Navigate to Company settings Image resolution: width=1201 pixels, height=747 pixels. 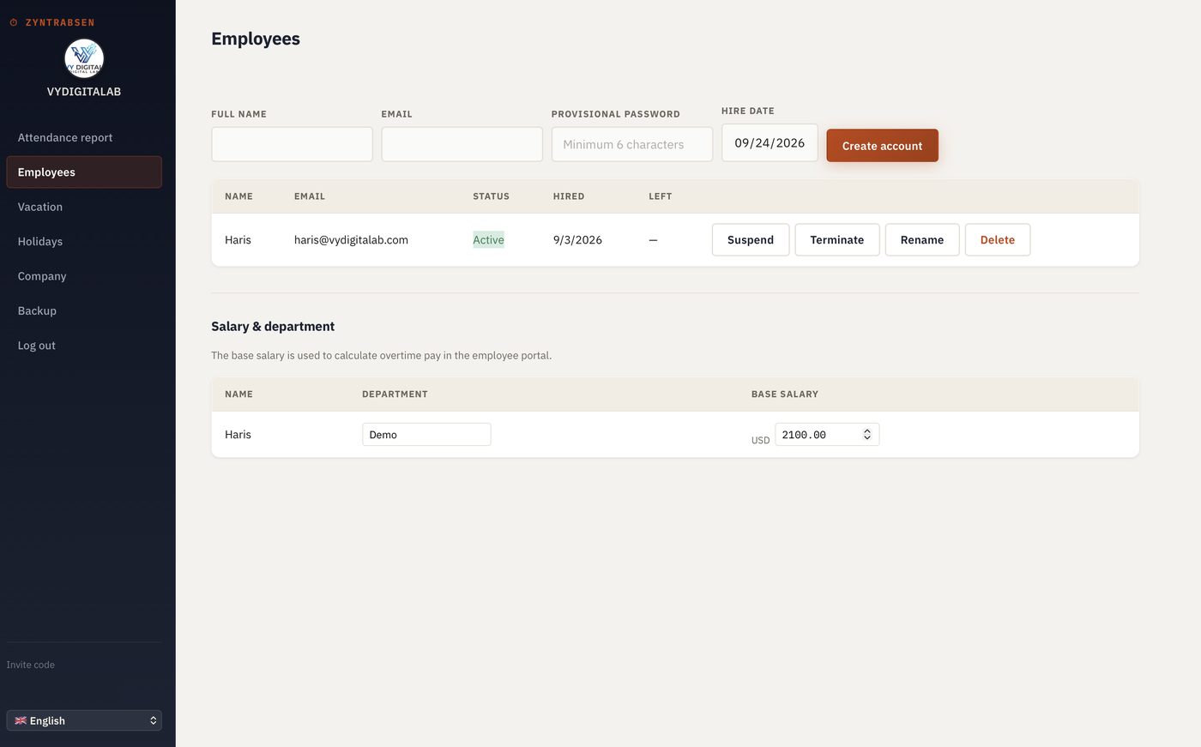coord(84,276)
